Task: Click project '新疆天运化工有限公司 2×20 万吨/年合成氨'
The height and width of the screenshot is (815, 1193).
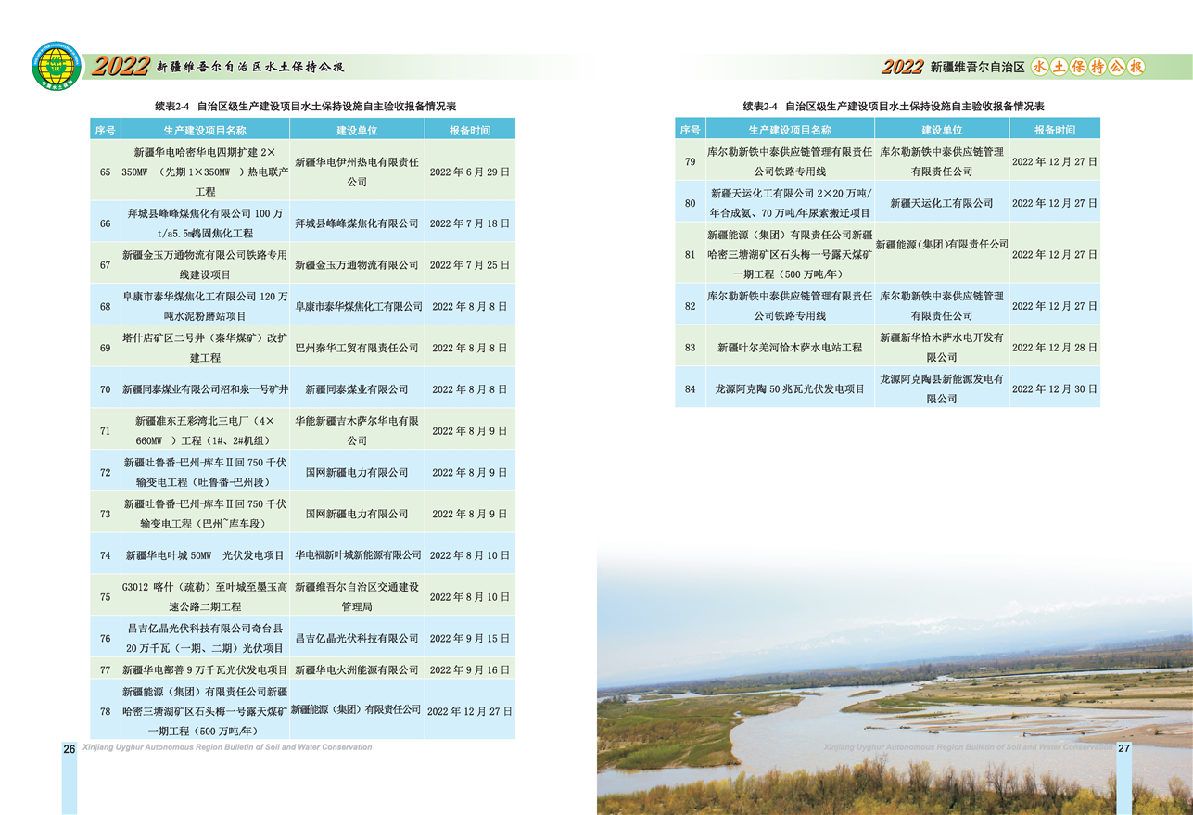Action: [790, 203]
